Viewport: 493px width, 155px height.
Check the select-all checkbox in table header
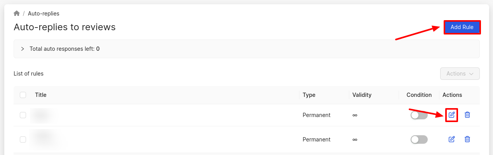coord(23,95)
